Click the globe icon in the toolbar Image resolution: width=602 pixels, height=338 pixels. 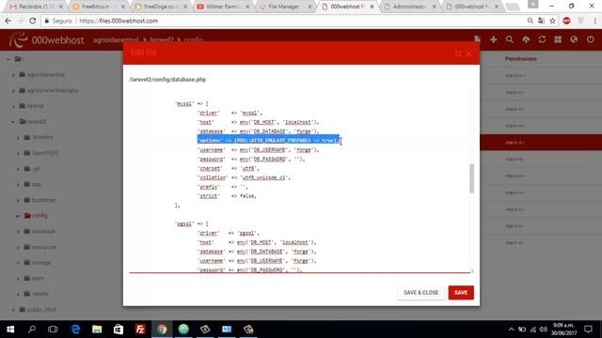[574, 39]
